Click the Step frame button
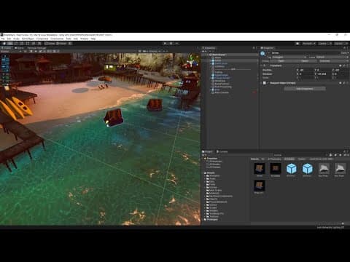This screenshot has height=262, width=350. pos(176,44)
